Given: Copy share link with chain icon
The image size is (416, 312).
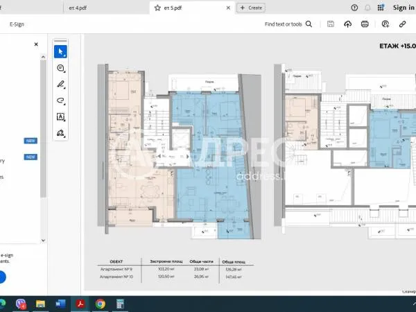Looking at the screenshot, I should click(402, 24).
